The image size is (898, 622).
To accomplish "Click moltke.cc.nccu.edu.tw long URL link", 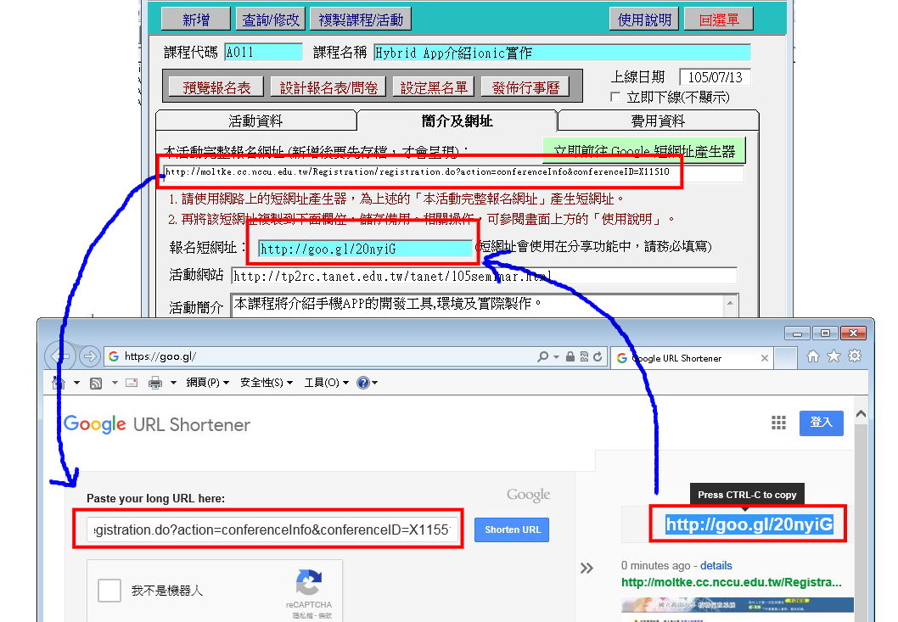I will (x=732, y=582).
